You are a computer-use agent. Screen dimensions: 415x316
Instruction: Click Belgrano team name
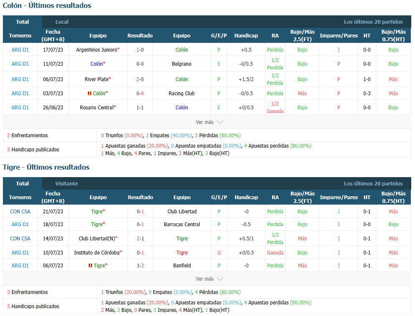(x=182, y=64)
